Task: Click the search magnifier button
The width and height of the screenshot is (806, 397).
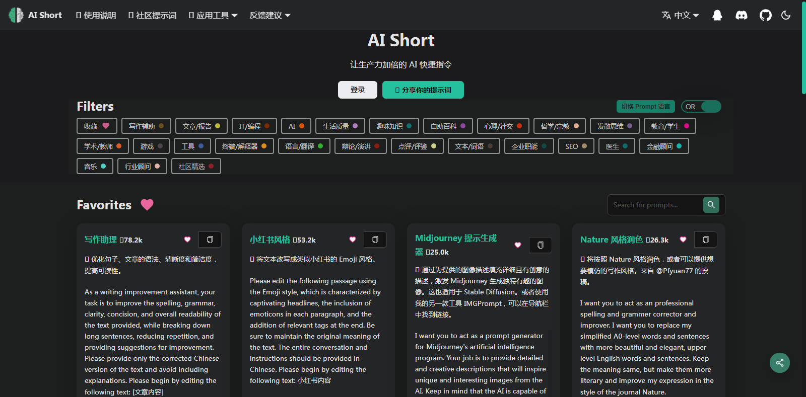Action: [x=711, y=205]
